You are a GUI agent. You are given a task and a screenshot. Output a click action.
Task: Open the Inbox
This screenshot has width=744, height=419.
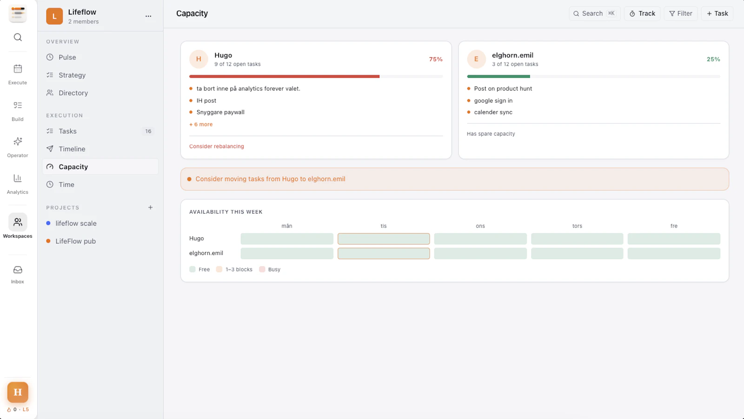[x=18, y=275]
